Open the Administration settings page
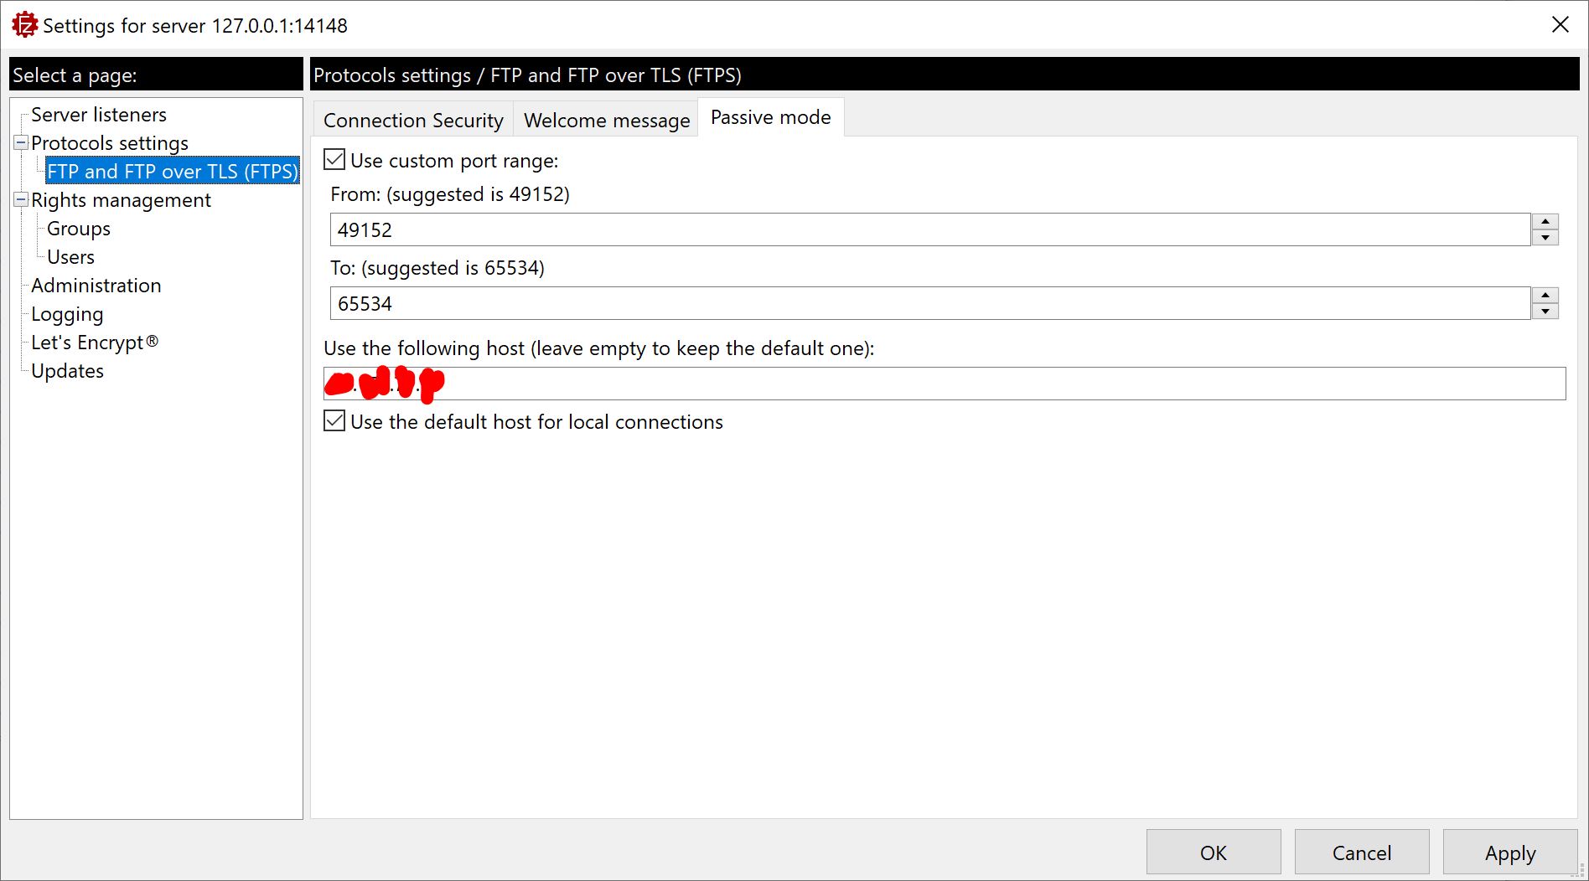 [96, 286]
